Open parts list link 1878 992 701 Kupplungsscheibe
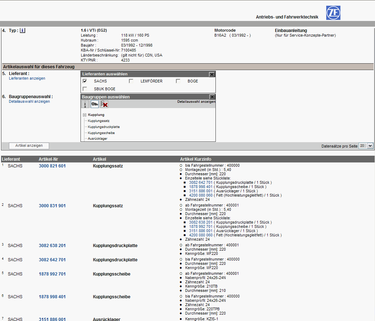Screen dimensions: 375x321 click(200, 227)
